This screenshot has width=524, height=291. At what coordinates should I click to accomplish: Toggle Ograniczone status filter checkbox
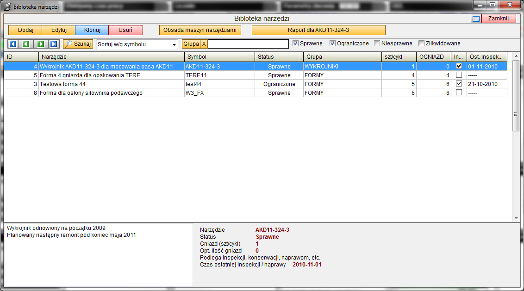(332, 43)
